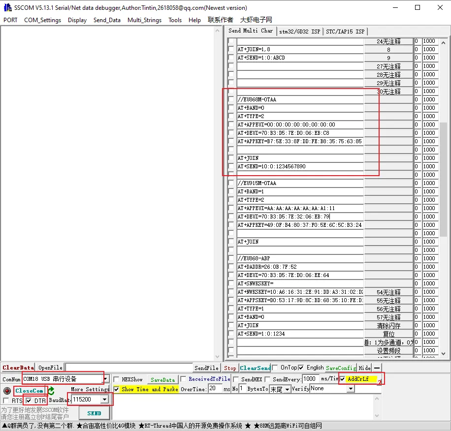
Task: Open the ComNum port dropdown
Action: pos(105,379)
